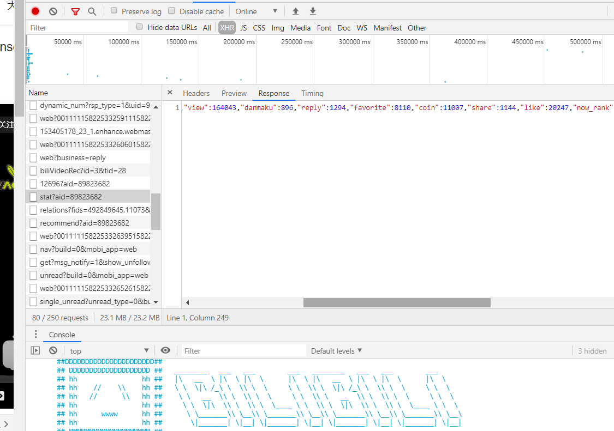The width and height of the screenshot is (614, 431).
Task: Click the network Filter input field
Action: click(x=78, y=28)
